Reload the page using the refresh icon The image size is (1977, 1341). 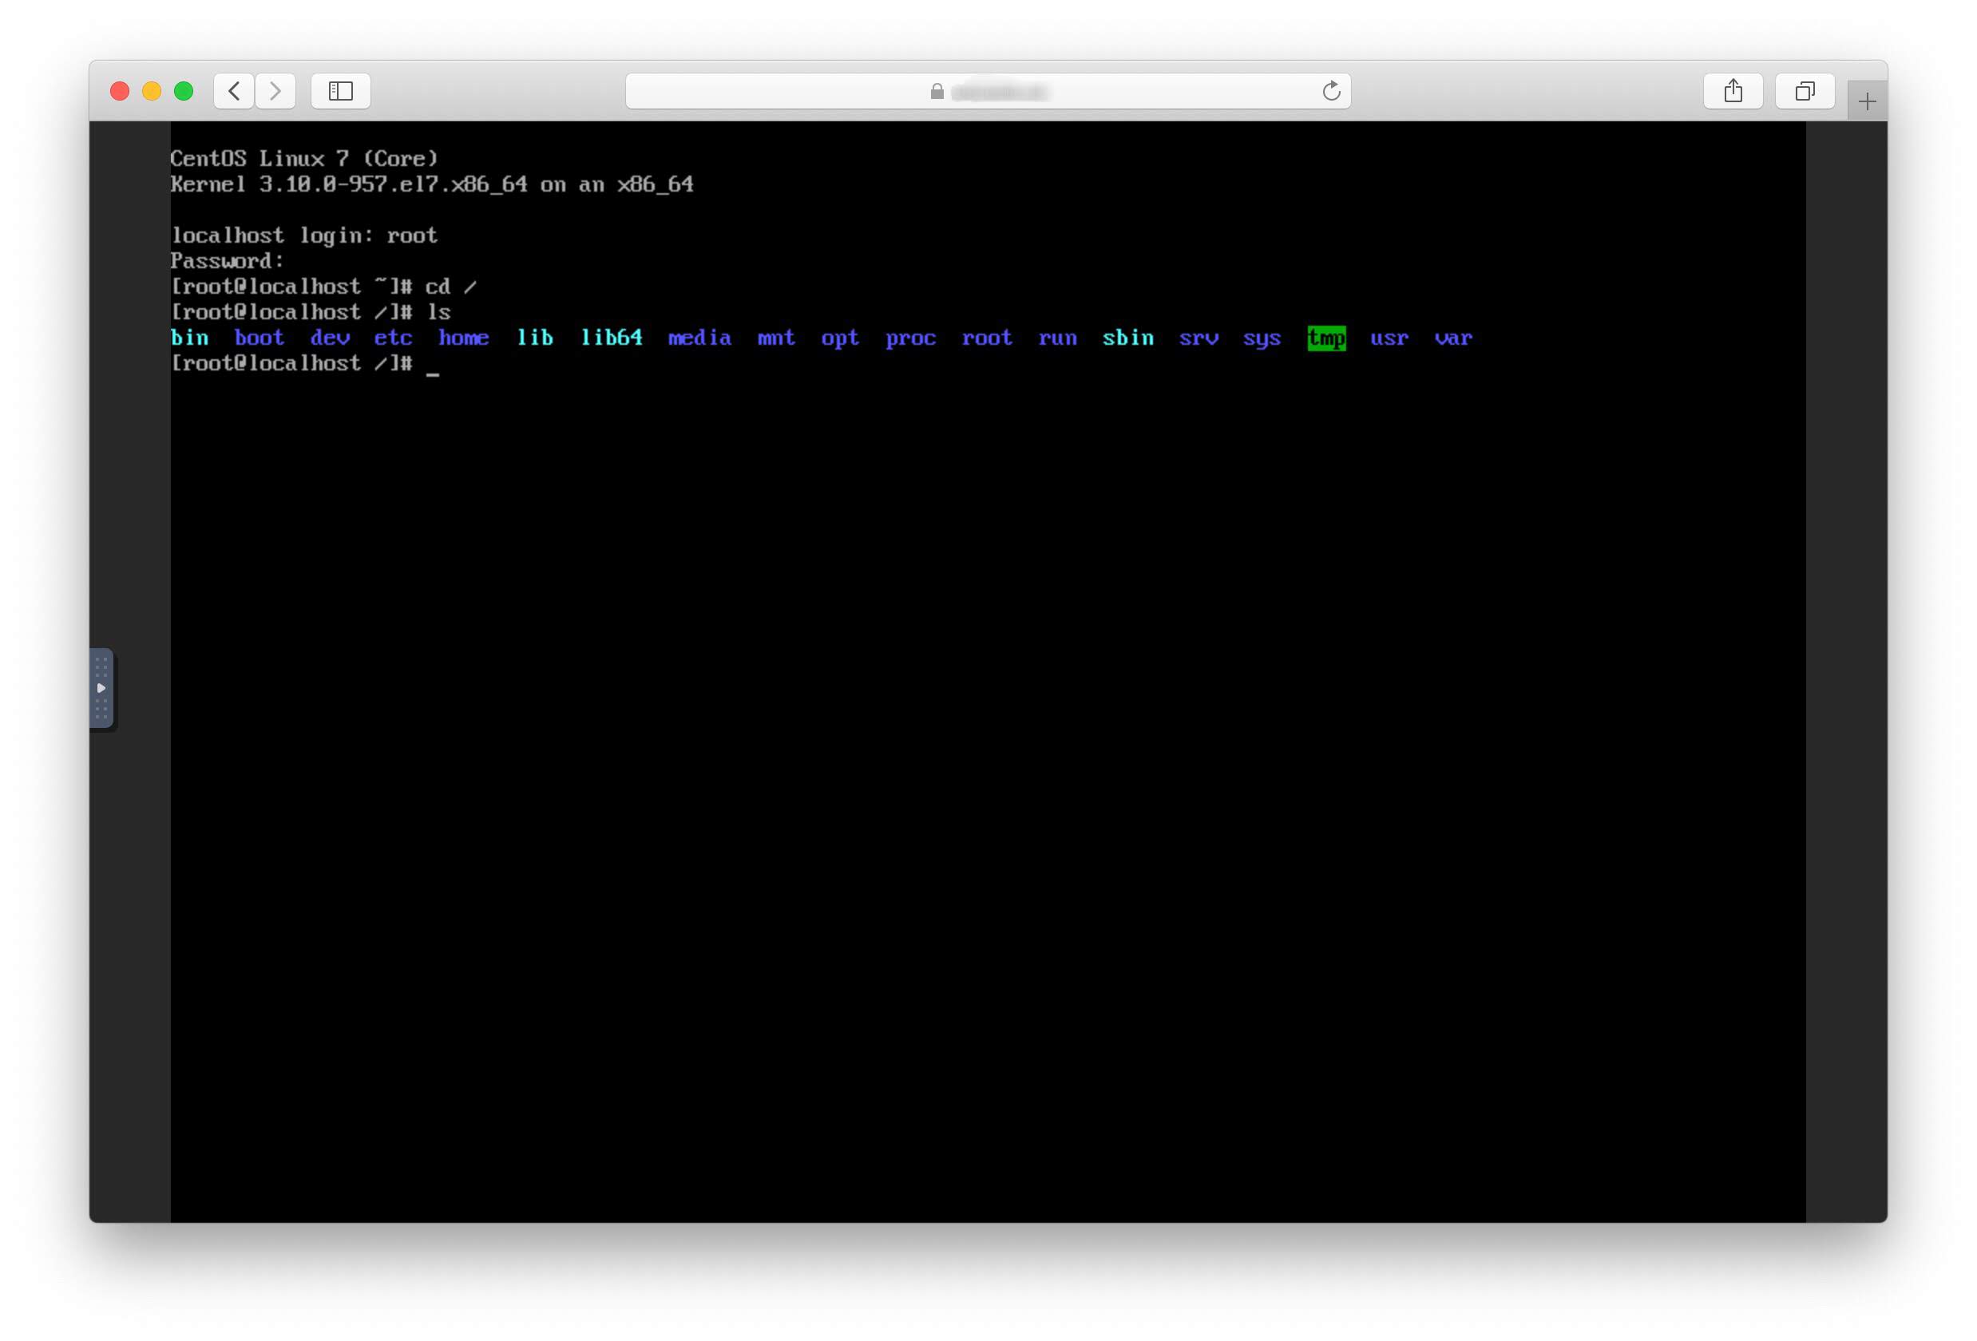coord(1331,91)
